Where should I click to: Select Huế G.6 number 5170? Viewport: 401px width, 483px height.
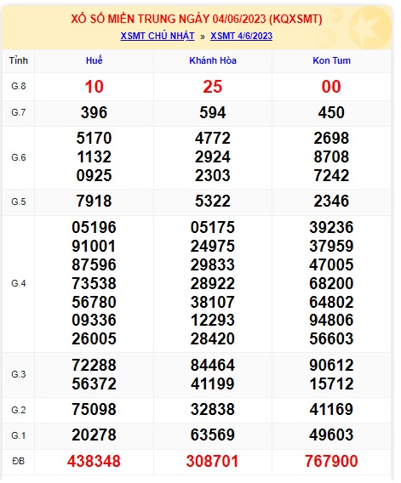coord(95,138)
